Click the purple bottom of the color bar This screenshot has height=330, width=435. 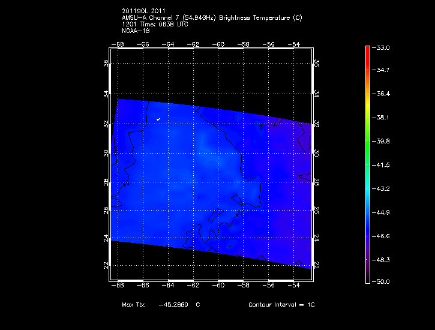point(367,277)
